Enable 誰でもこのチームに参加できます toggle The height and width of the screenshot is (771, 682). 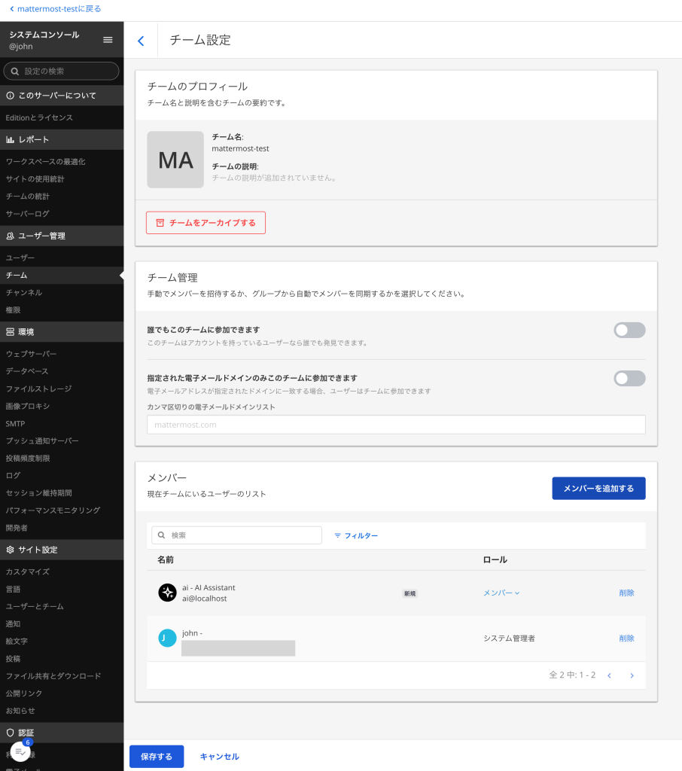629,330
